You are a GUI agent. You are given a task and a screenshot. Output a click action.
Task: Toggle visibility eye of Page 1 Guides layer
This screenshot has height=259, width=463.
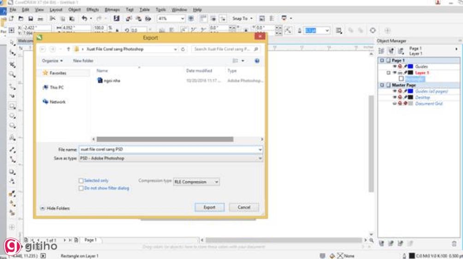(x=394, y=67)
